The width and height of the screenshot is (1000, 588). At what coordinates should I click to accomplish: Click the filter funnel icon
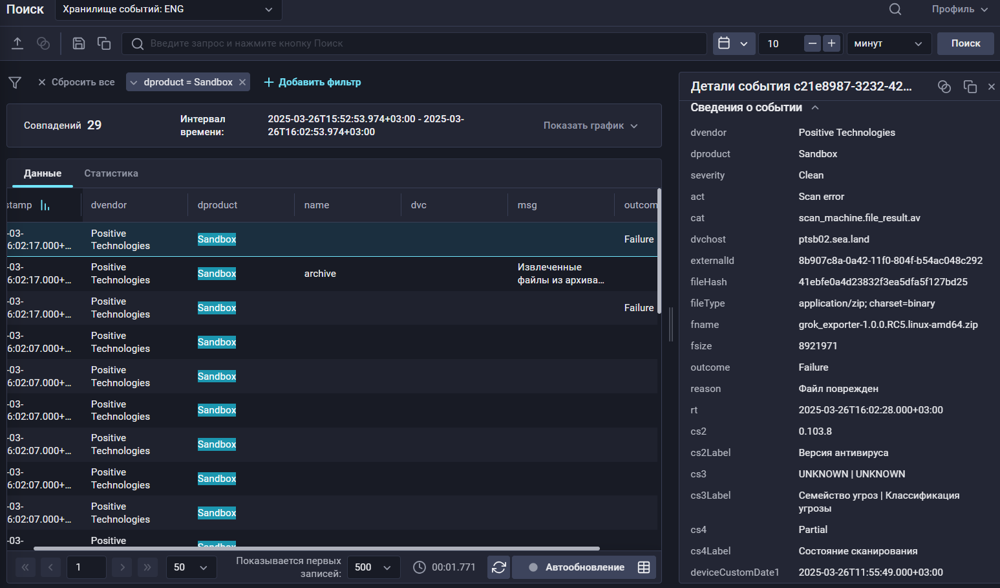coord(15,82)
